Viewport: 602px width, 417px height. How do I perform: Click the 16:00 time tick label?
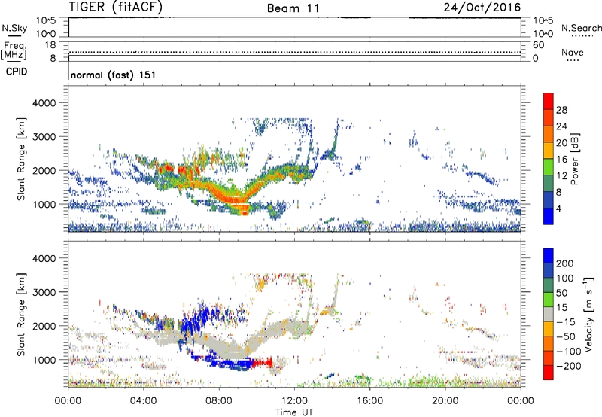369,401
